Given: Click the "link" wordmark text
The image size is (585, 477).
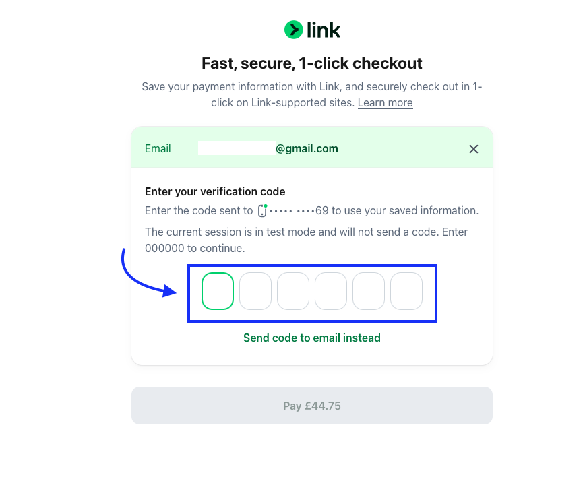Looking at the screenshot, I should [324, 30].
